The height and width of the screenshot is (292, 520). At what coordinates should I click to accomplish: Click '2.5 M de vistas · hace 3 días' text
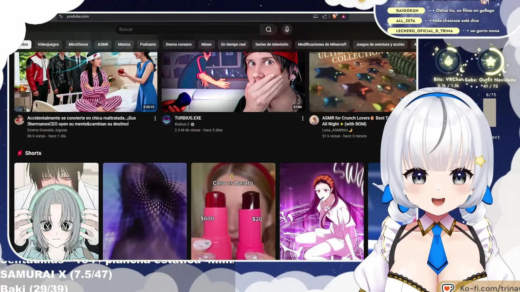tap(199, 130)
